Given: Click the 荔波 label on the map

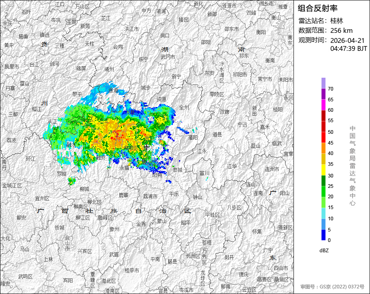Looking at the screenshot, I should (x=11, y=141).
